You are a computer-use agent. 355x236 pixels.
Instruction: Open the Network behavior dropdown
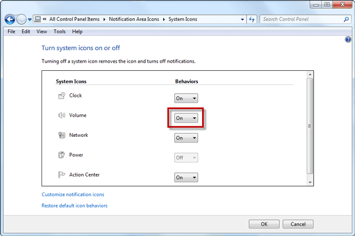[x=186, y=138]
